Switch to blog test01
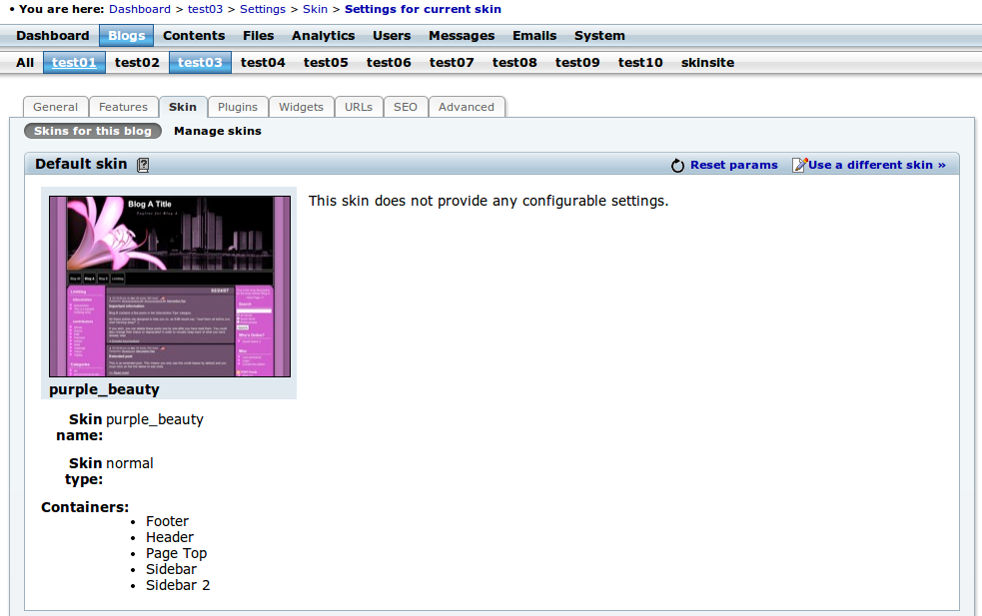 (x=74, y=63)
